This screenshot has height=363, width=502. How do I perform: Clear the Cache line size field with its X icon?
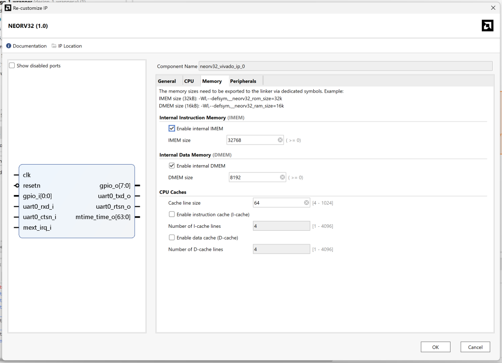[306, 203]
